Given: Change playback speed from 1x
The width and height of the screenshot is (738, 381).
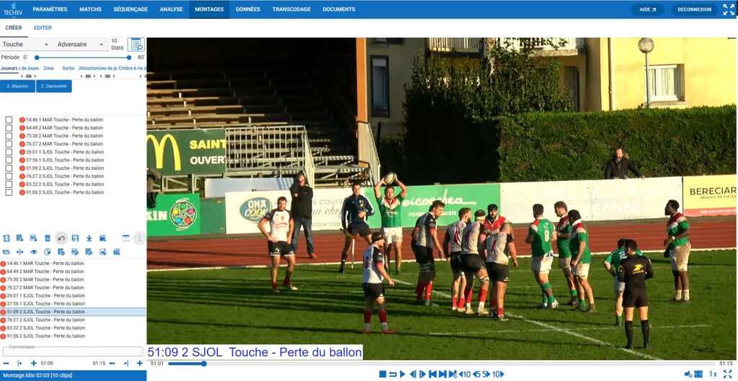Looking at the screenshot, I should point(713,374).
